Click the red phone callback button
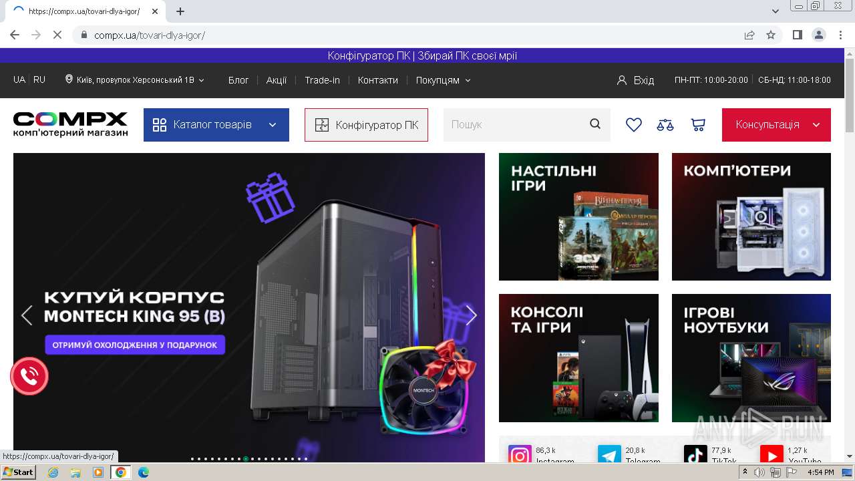855x481 pixels. pyautogui.click(x=29, y=376)
